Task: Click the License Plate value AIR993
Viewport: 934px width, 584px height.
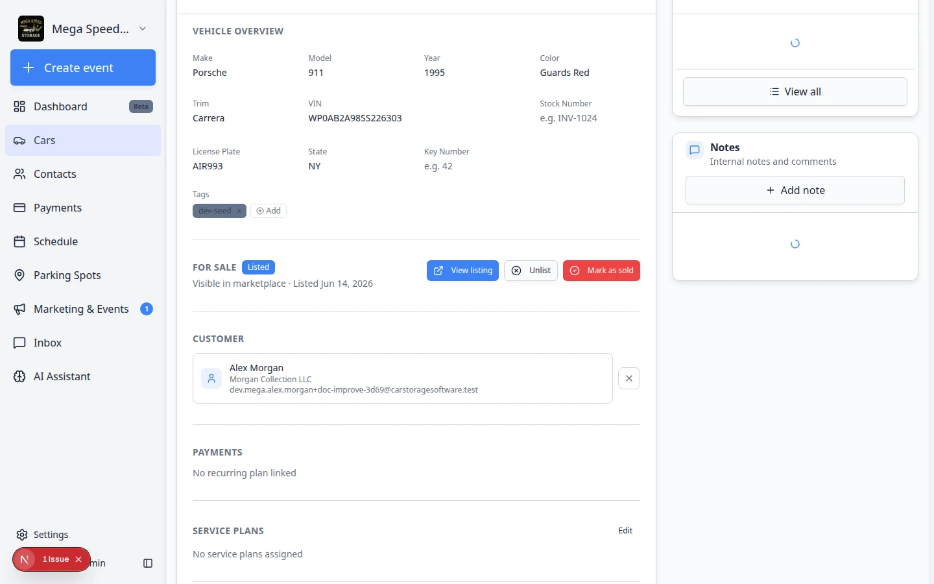Action: [x=208, y=166]
